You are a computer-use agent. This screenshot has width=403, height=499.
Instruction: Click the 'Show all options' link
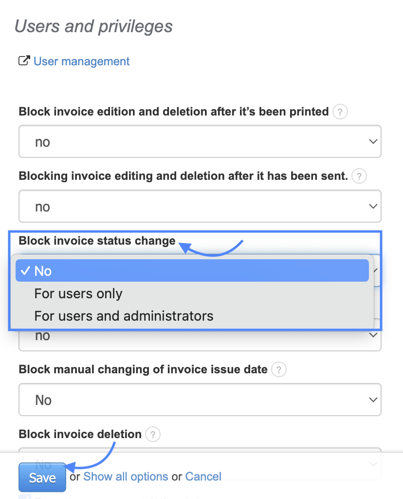pyautogui.click(x=126, y=477)
